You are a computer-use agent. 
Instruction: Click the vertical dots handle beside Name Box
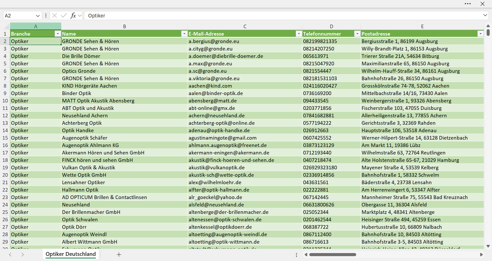coord(46,16)
